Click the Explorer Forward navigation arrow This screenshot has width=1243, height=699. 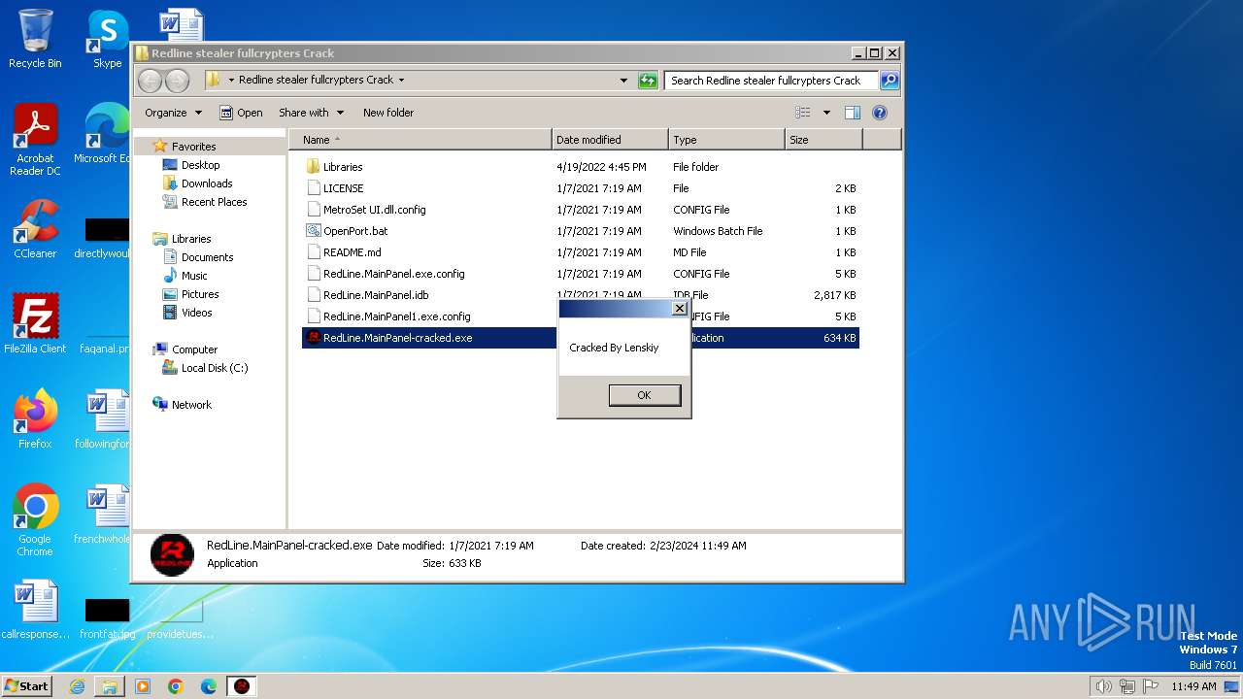tap(177, 81)
